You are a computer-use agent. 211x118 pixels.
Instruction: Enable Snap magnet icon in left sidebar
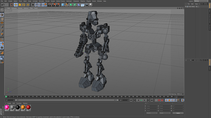pos(2,53)
